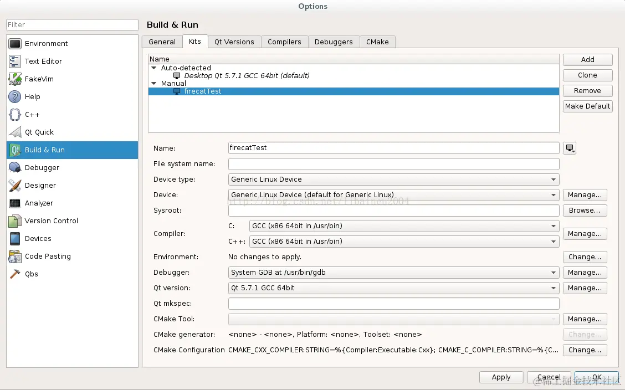625x390 pixels.
Task: Click the Name column header
Action: [354, 59]
